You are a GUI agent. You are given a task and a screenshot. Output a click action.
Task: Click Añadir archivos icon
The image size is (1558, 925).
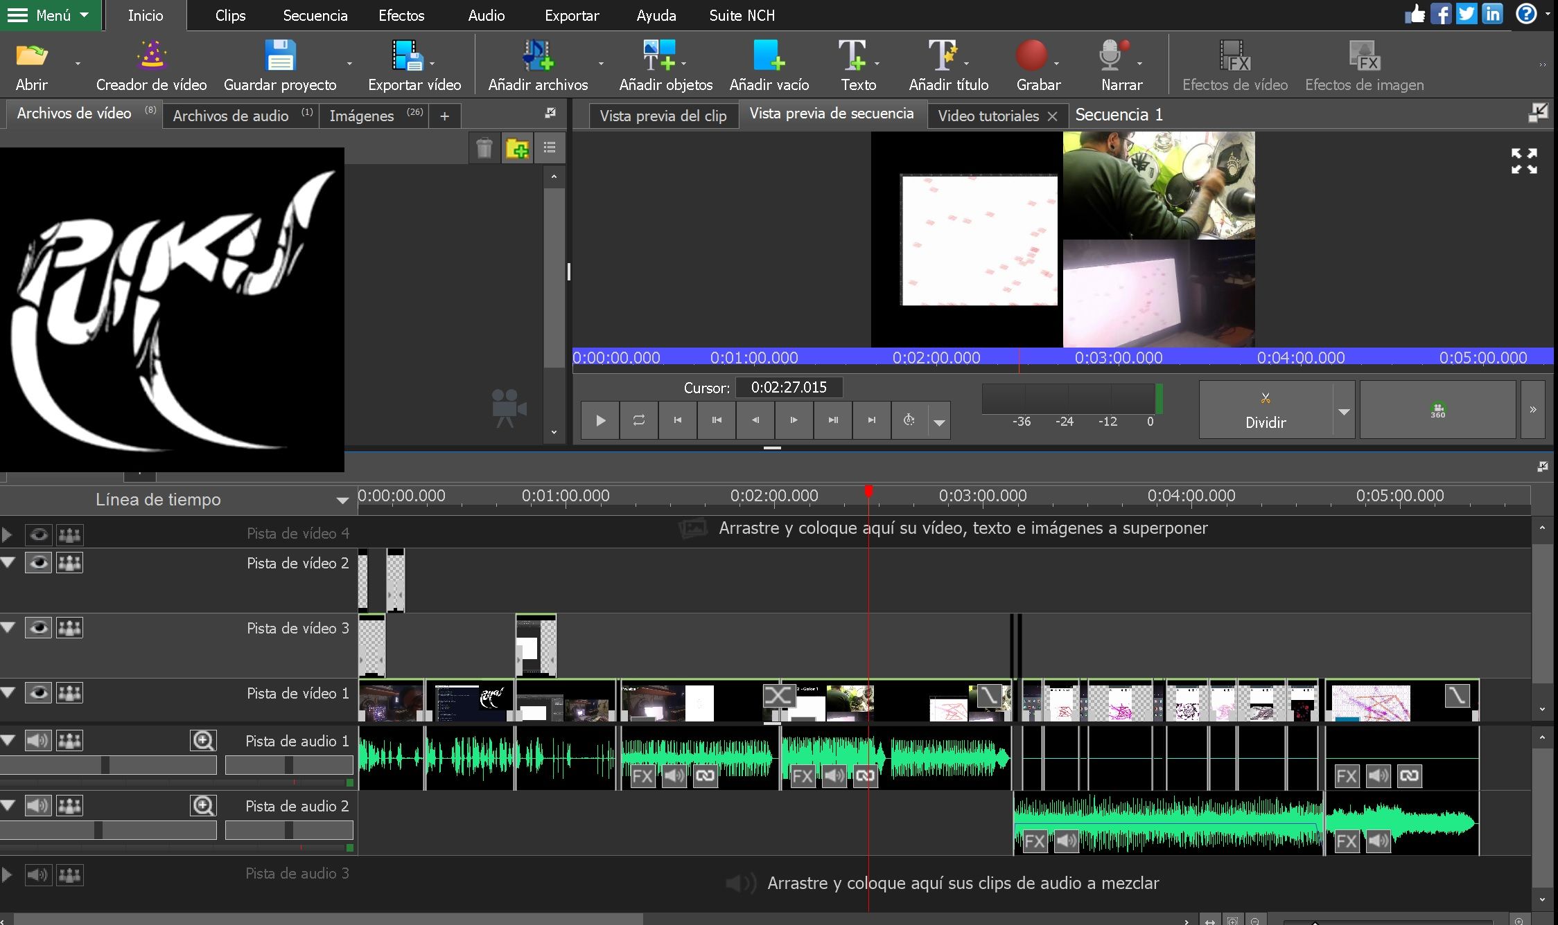click(538, 57)
